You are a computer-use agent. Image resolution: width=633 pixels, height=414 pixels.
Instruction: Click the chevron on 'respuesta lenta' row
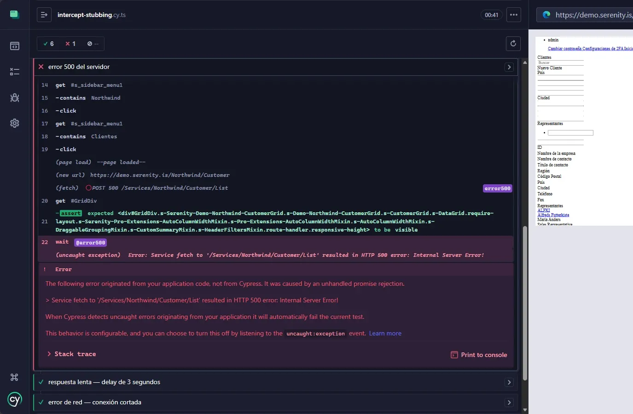(509, 382)
